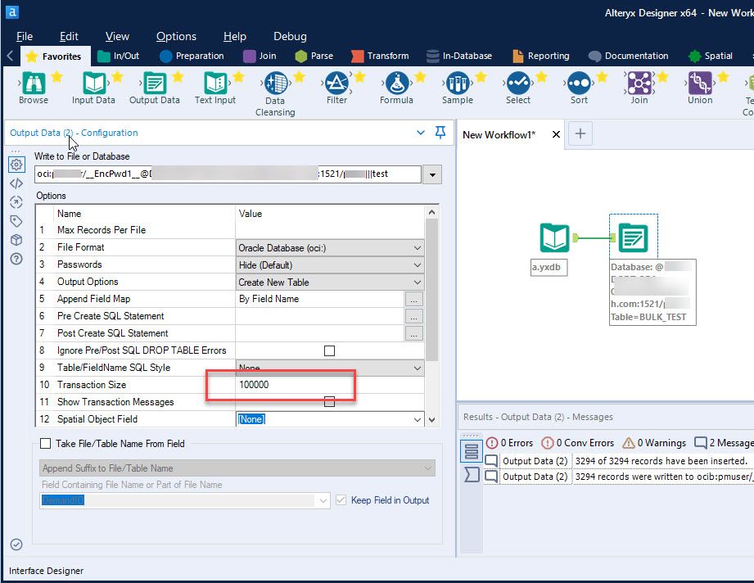Viewport: 754px width, 583px height.
Task: Open the navigation arrow icon in sidebar
Action: (x=16, y=202)
